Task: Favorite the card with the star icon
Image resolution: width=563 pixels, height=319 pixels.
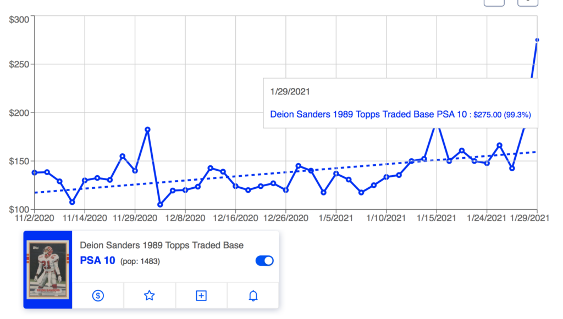Action: tap(150, 296)
